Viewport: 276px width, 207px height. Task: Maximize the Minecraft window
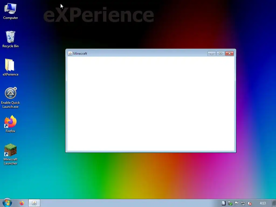(220, 54)
